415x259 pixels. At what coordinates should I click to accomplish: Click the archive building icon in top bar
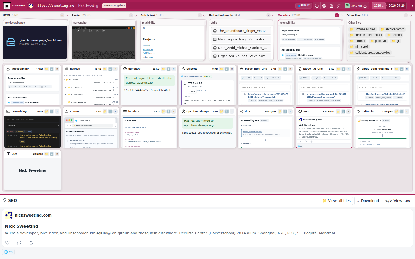pos(331,6)
